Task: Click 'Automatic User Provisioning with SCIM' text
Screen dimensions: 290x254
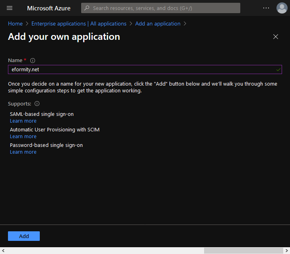Action: pyautogui.click(x=54, y=130)
